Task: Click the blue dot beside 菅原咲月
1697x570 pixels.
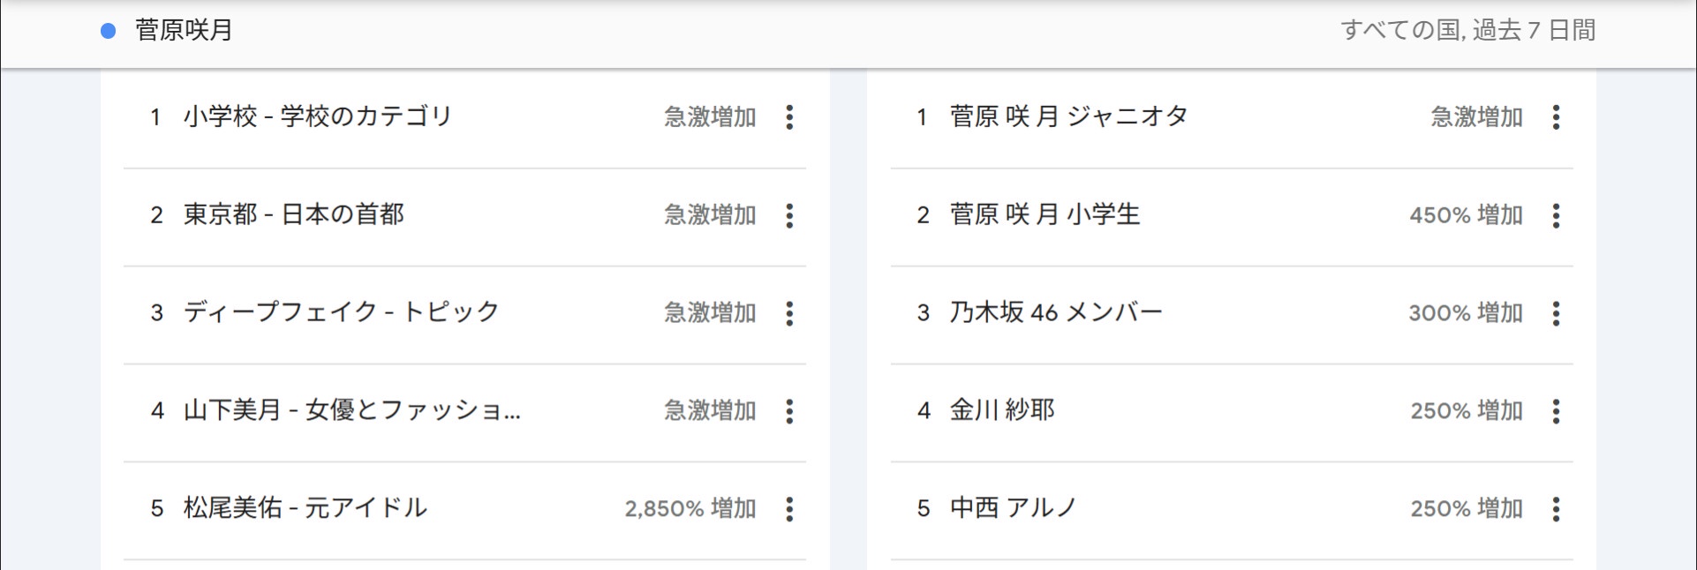Action: click(109, 32)
